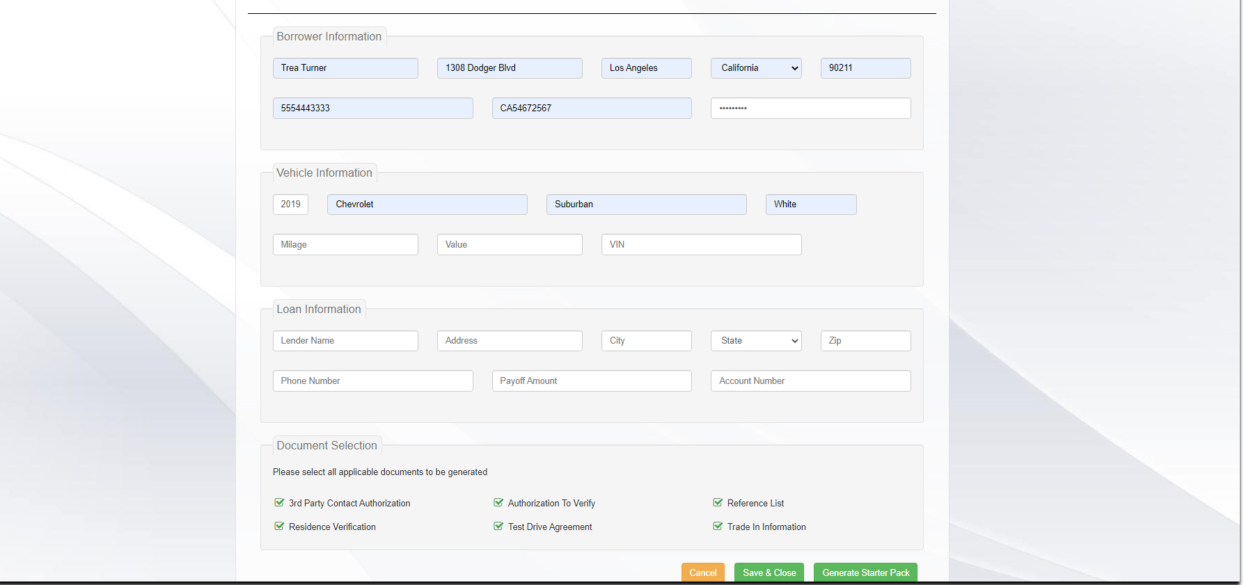Screen dimensions: 1244x585
Task: Edit borrower address 1308 Dodger Blvd
Action: 510,68
